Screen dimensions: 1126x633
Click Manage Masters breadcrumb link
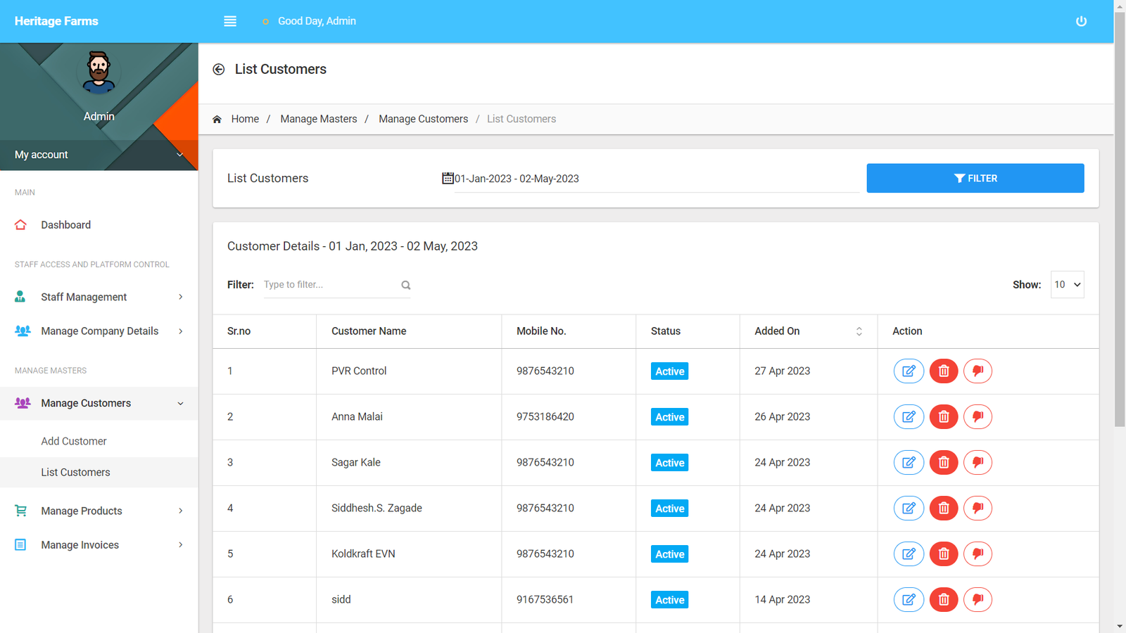pos(318,119)
